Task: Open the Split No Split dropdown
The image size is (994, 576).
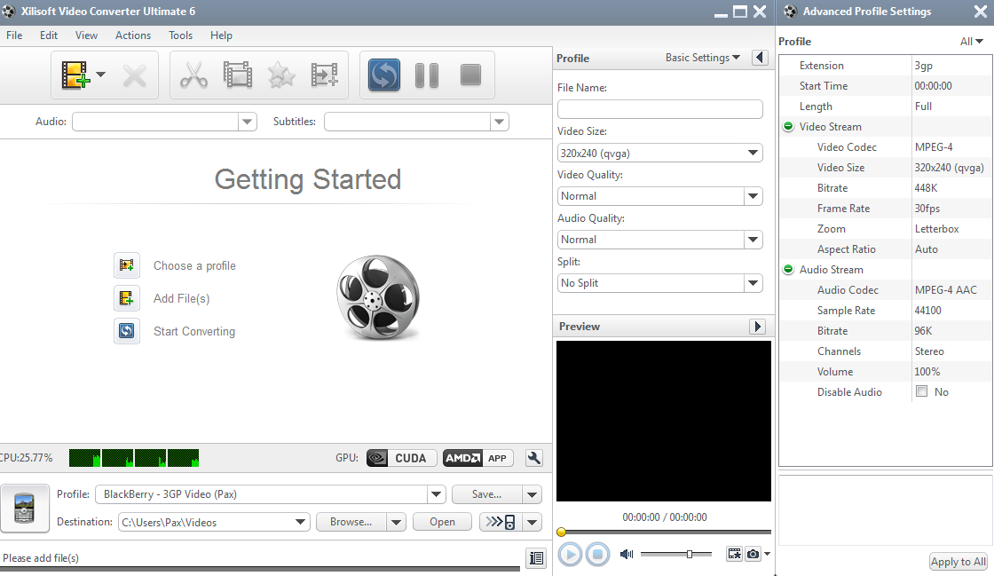Action: (x=753, y=283)
